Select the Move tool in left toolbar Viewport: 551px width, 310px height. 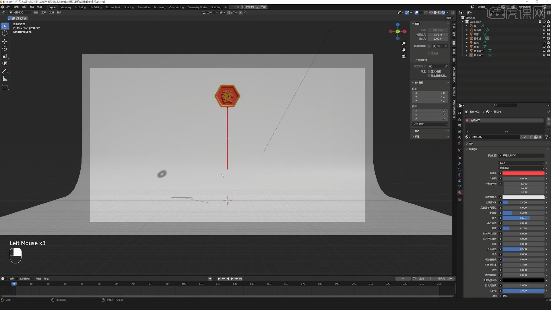pyautogui.click(x=5, y=42)
